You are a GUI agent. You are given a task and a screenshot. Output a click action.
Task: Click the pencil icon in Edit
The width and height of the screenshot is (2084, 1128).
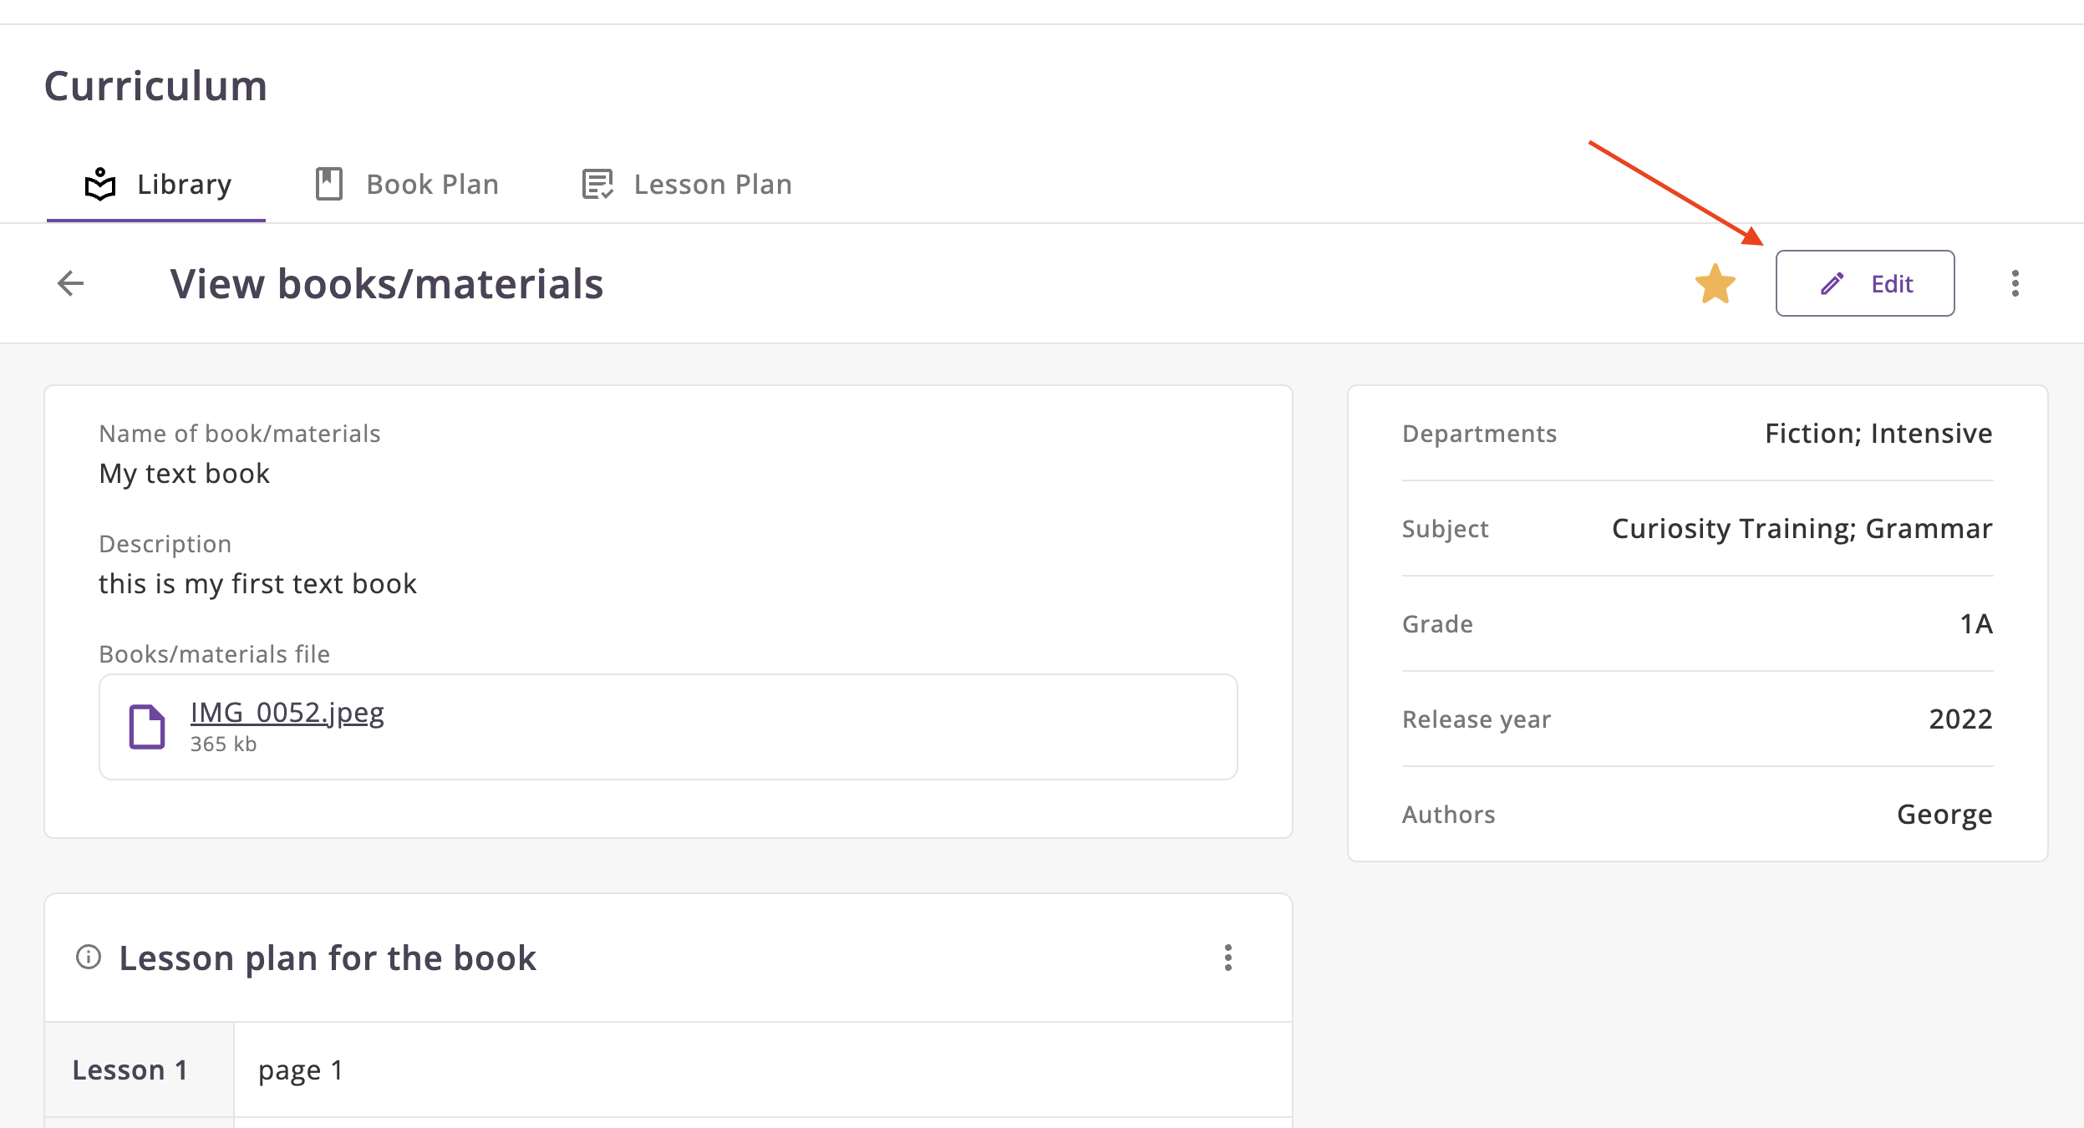1832,284
